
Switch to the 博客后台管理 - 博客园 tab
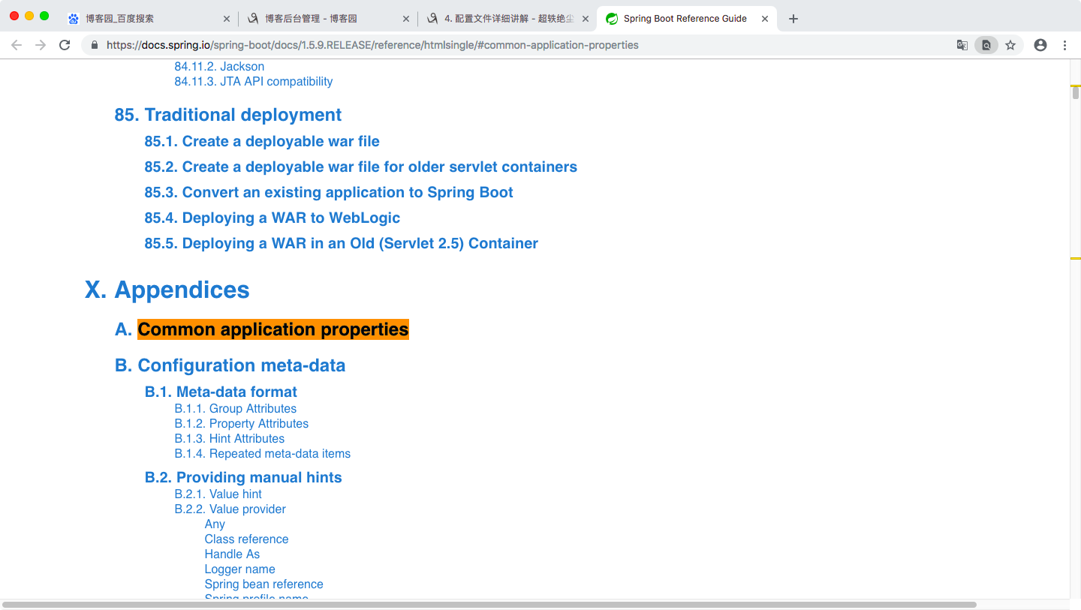point(328,19)
